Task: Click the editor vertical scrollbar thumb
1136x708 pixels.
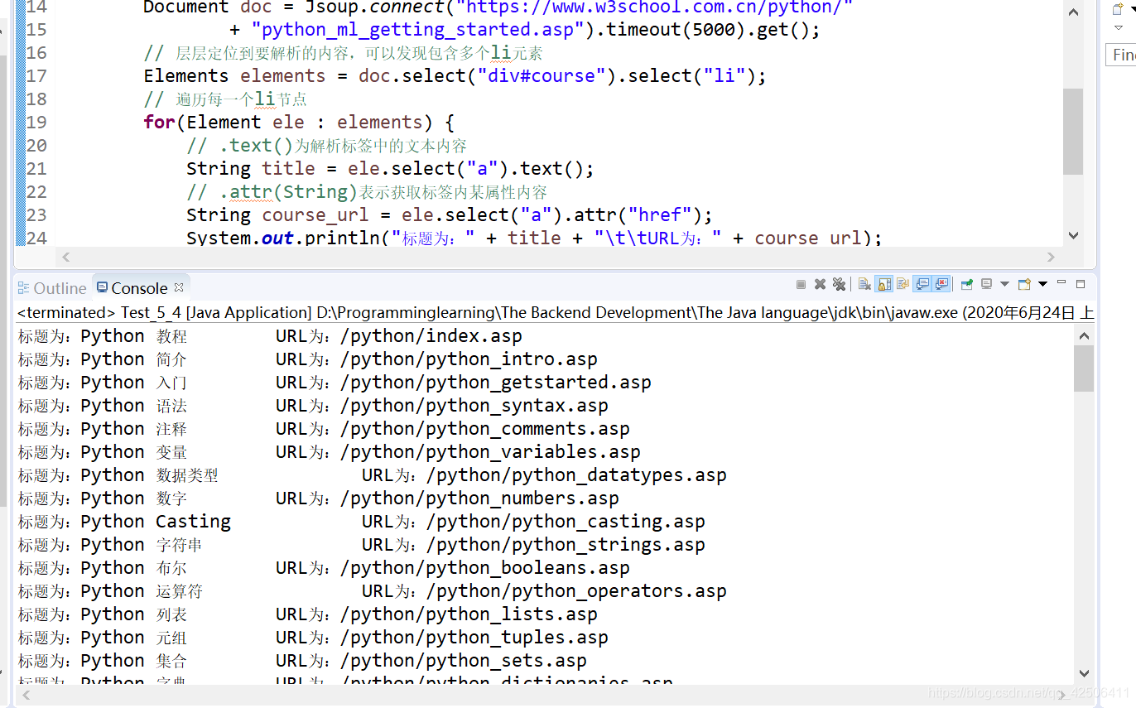Action: click(x=1073, y=131)
